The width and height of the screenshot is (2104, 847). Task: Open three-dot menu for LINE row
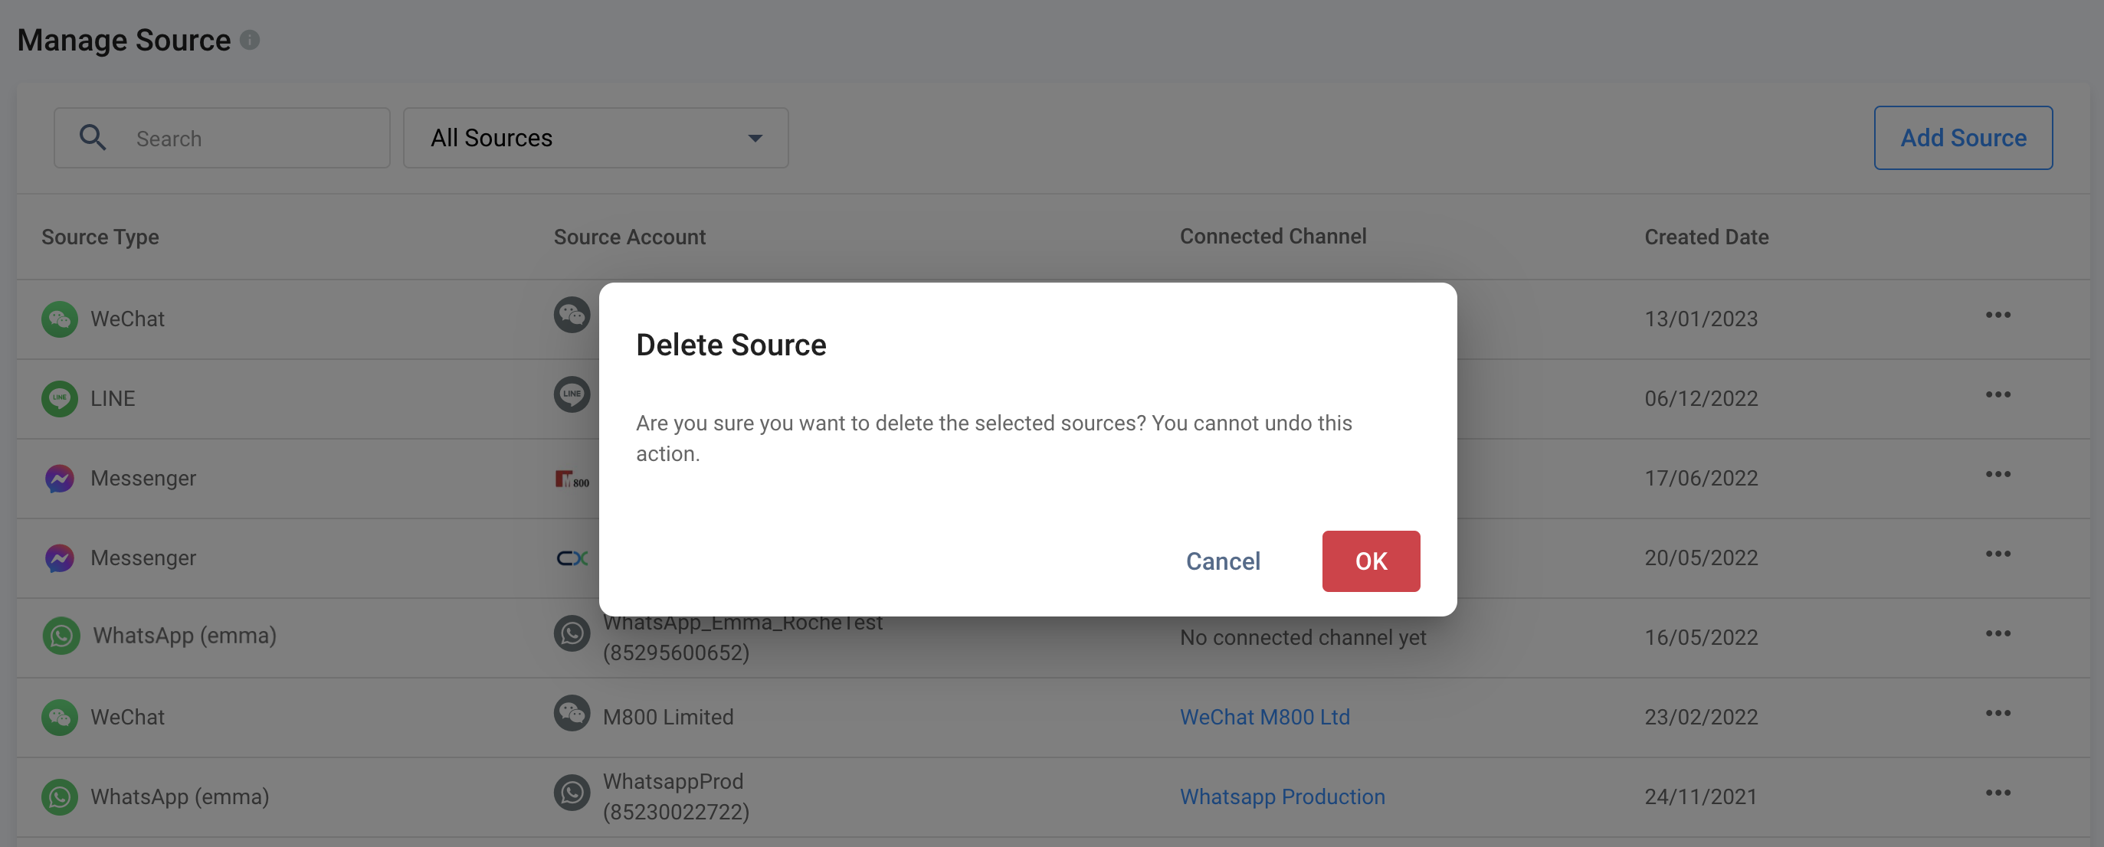(1997, 395)
